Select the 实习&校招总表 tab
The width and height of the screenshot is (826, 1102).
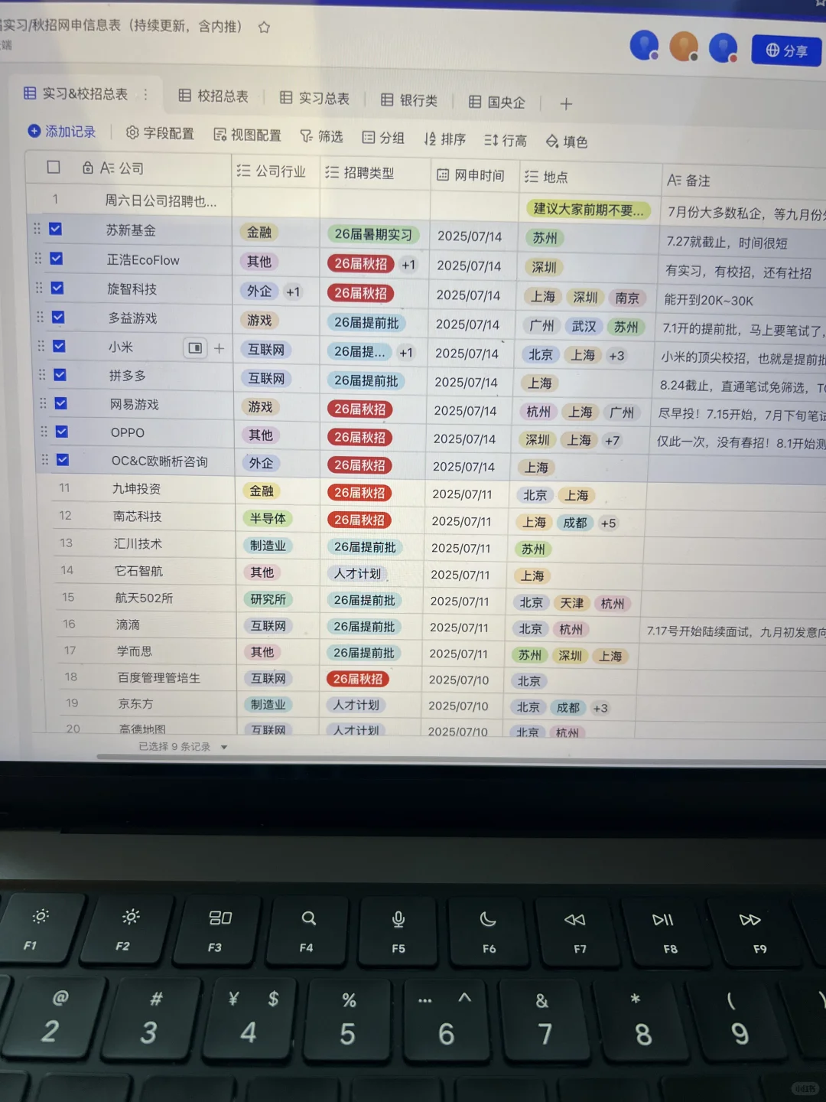[x=76, y=93]
